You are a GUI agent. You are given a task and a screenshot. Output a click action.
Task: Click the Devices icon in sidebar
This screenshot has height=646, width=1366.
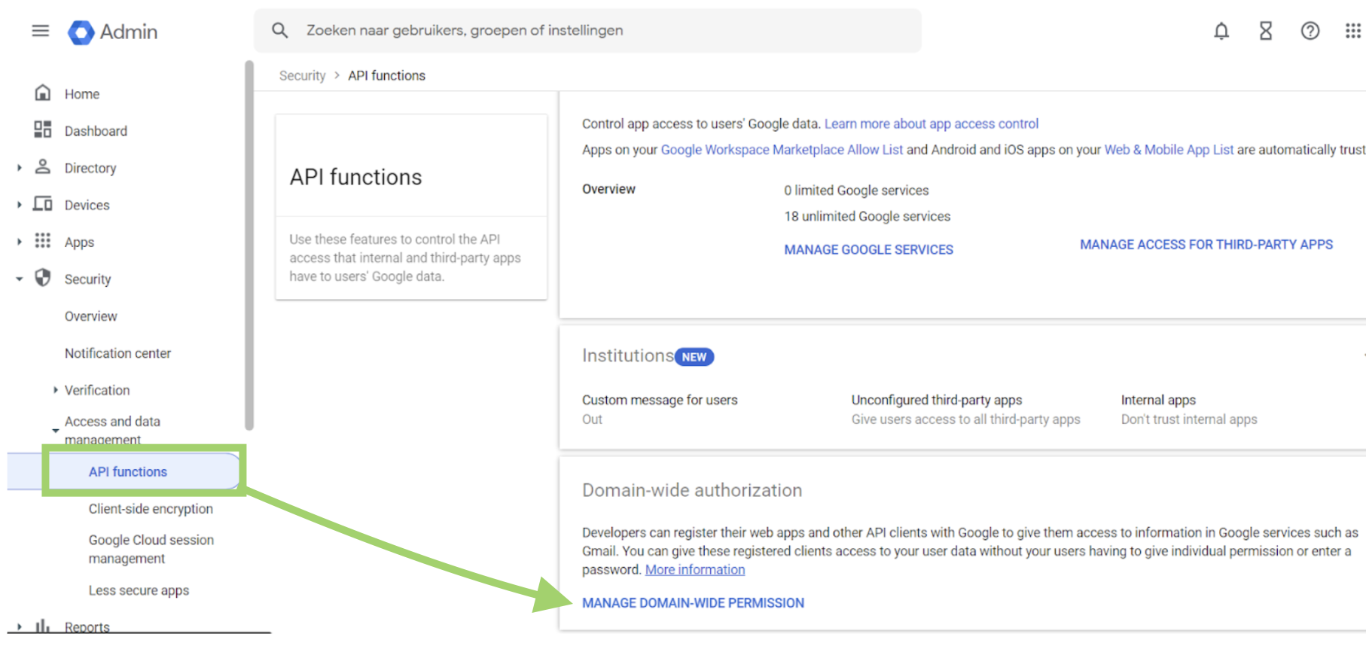coord(43,203)
